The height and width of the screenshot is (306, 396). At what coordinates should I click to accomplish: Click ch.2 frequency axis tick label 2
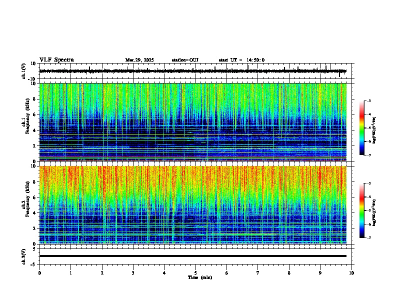pyautogui.click(x=34, y=228)
